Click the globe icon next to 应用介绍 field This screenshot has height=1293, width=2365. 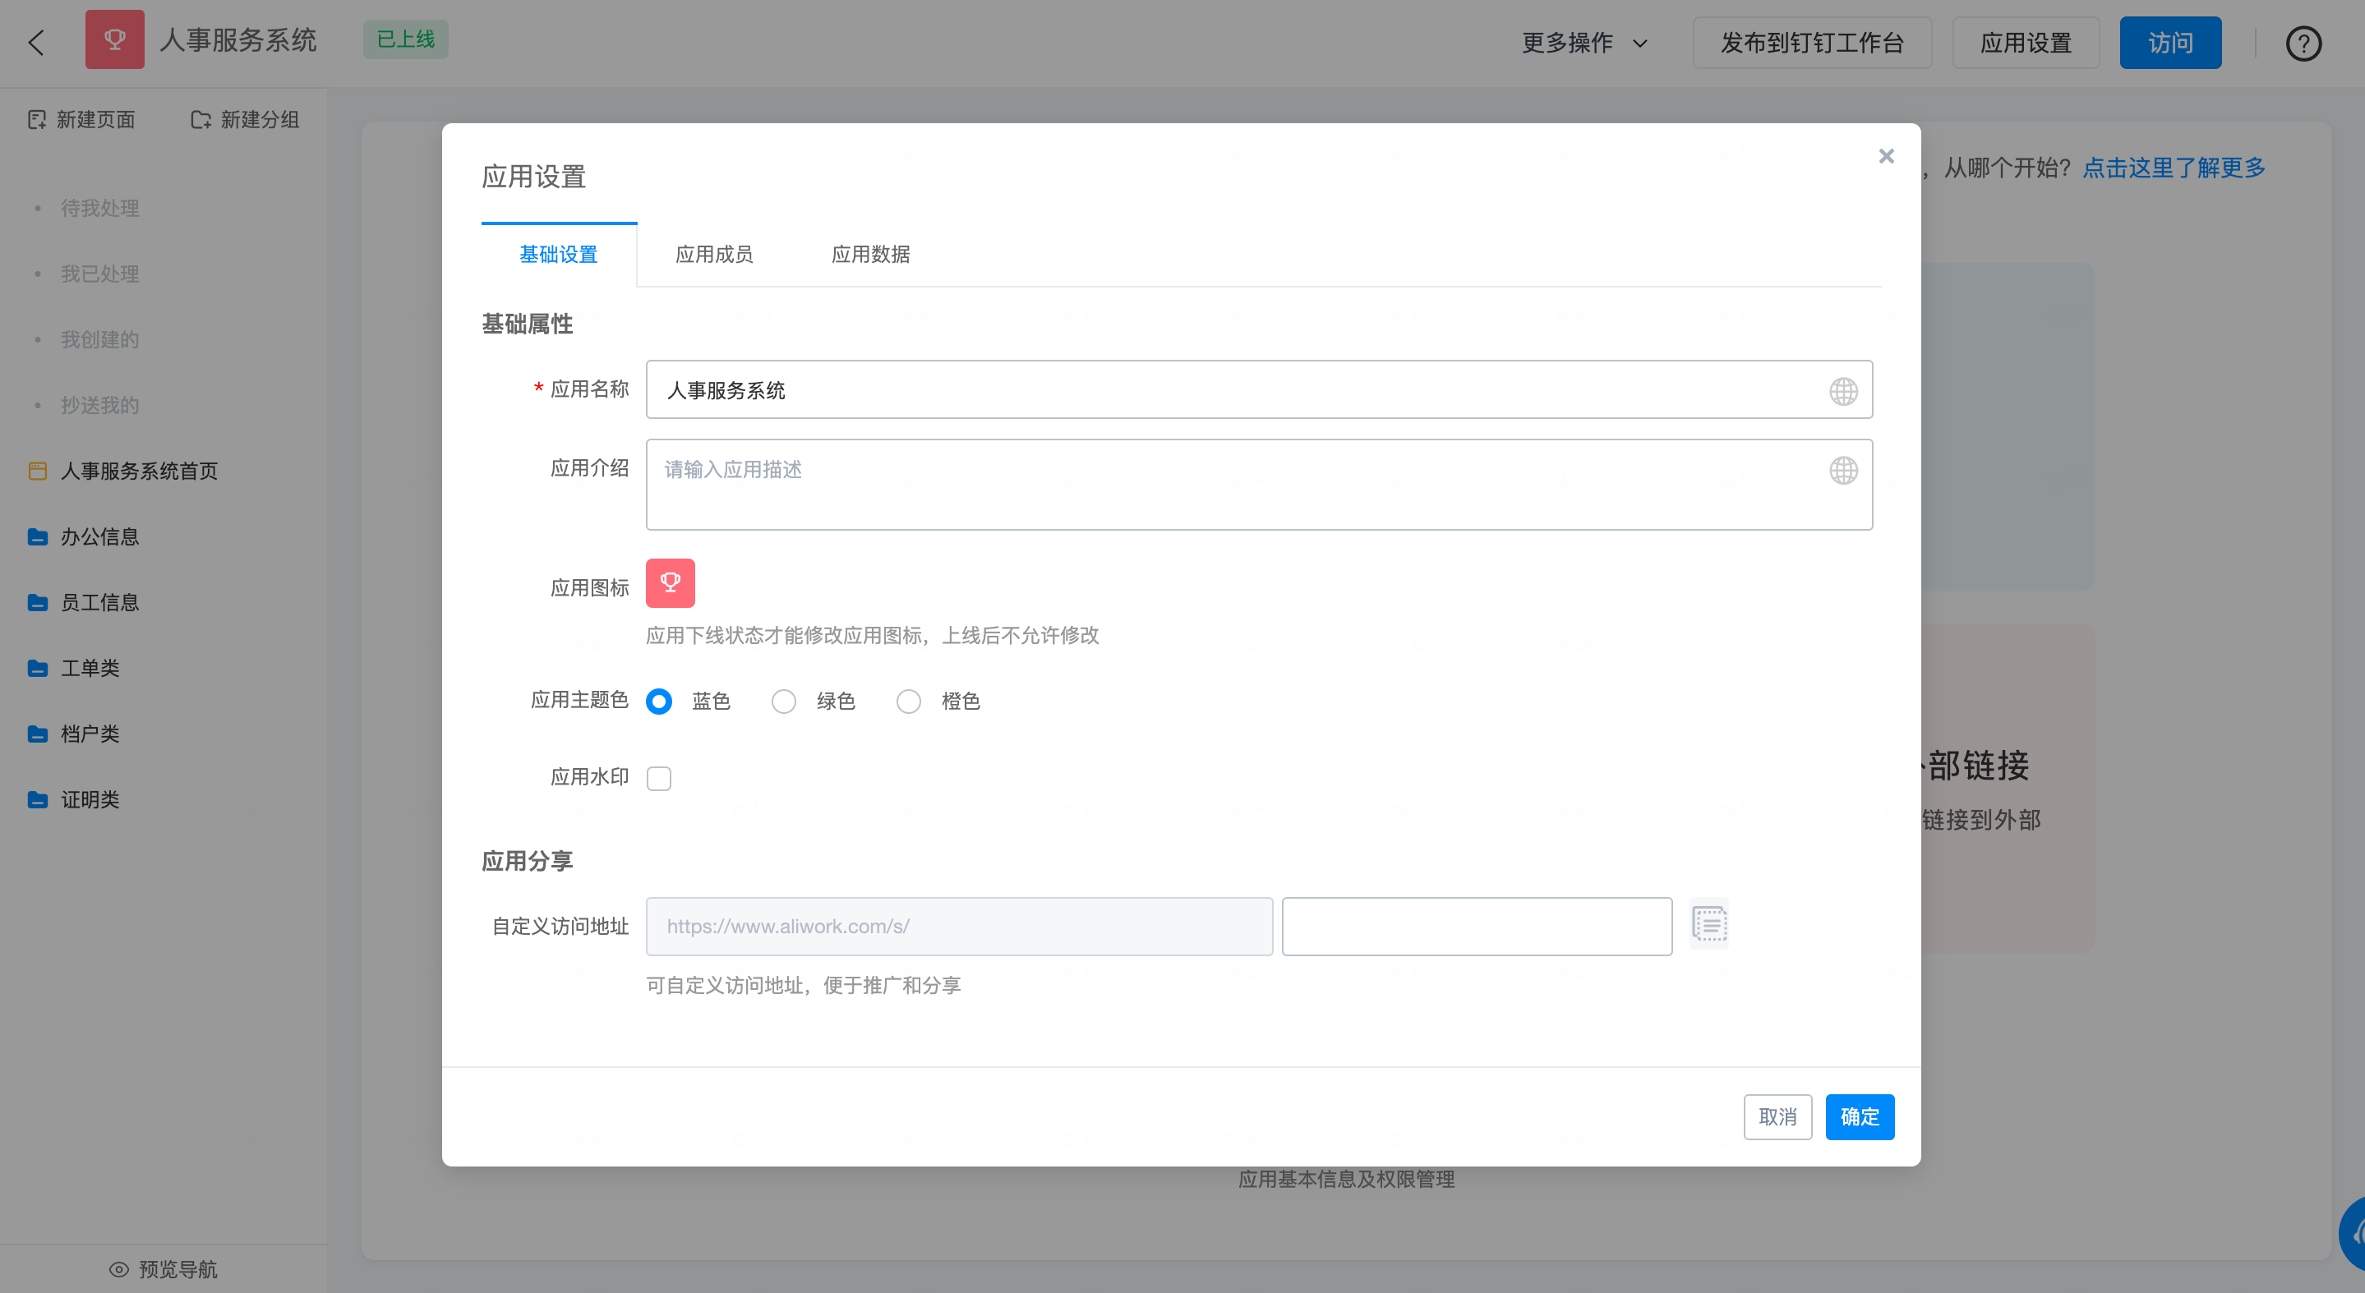(1842, 470)
